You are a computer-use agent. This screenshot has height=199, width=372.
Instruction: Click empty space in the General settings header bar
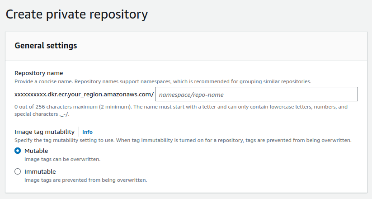226,45
